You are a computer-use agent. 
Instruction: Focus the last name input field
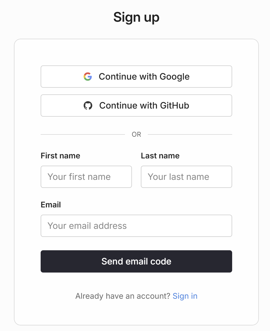[x=186, y=177]
